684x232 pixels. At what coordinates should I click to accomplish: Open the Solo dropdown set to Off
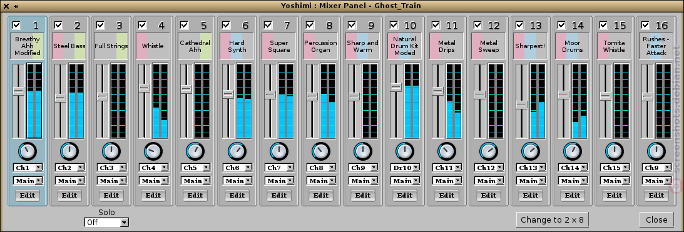106,223
